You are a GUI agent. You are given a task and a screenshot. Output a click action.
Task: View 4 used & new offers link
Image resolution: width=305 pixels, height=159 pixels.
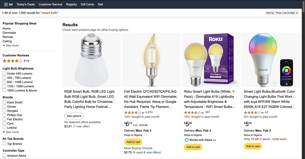(x=147, y=152)
